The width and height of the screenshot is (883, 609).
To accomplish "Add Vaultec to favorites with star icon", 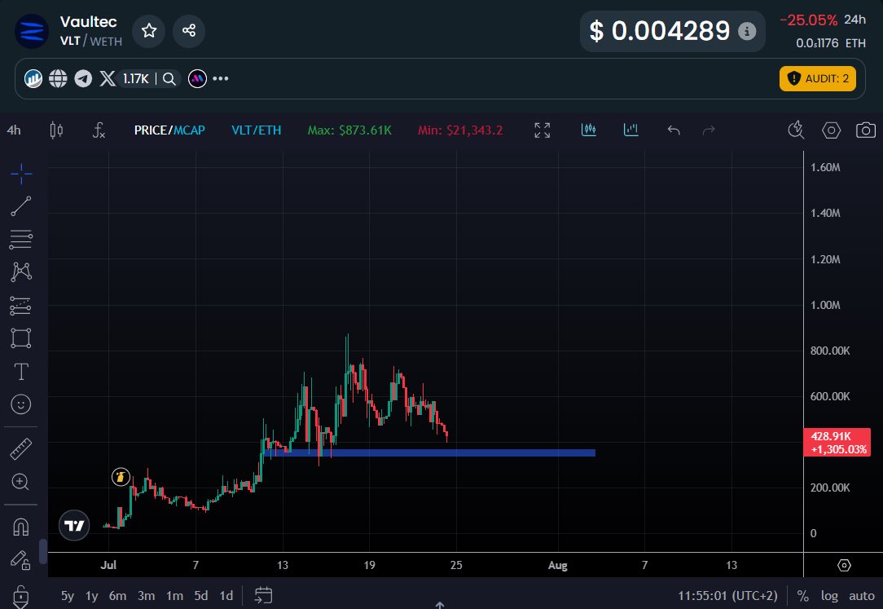I will coord(149,30).
